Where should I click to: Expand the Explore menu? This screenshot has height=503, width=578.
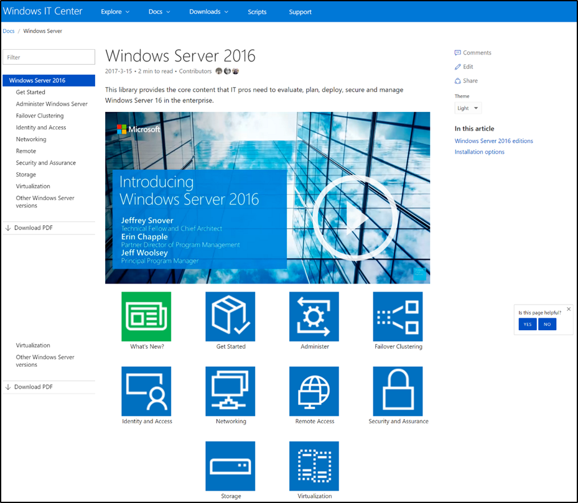pyautogui.click(x=114, y=11)
